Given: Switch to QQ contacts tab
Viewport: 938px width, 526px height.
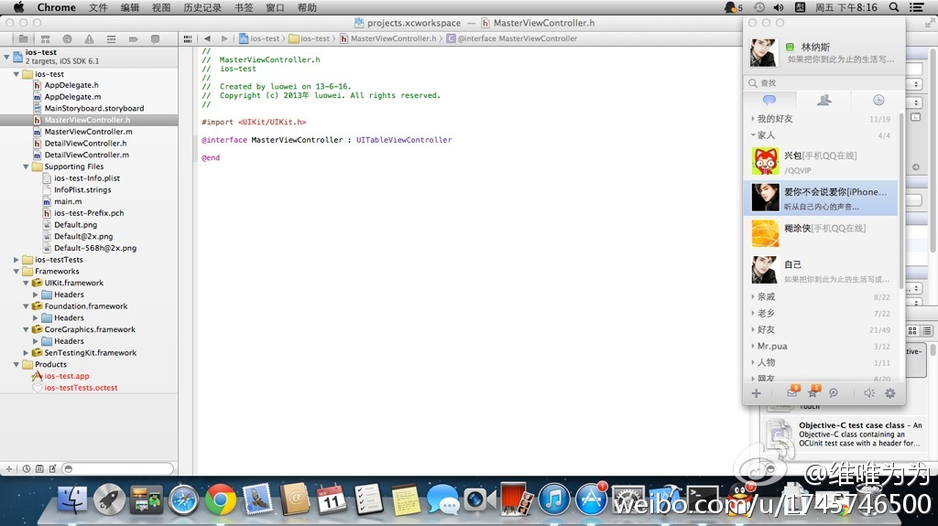Looking at the screenshot, I should pyautogui.click(x=823, y=100).
